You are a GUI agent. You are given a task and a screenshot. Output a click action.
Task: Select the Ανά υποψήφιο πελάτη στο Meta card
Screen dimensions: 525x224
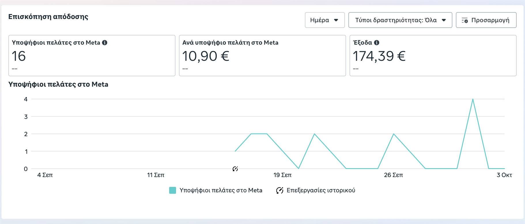coord(262,56)
